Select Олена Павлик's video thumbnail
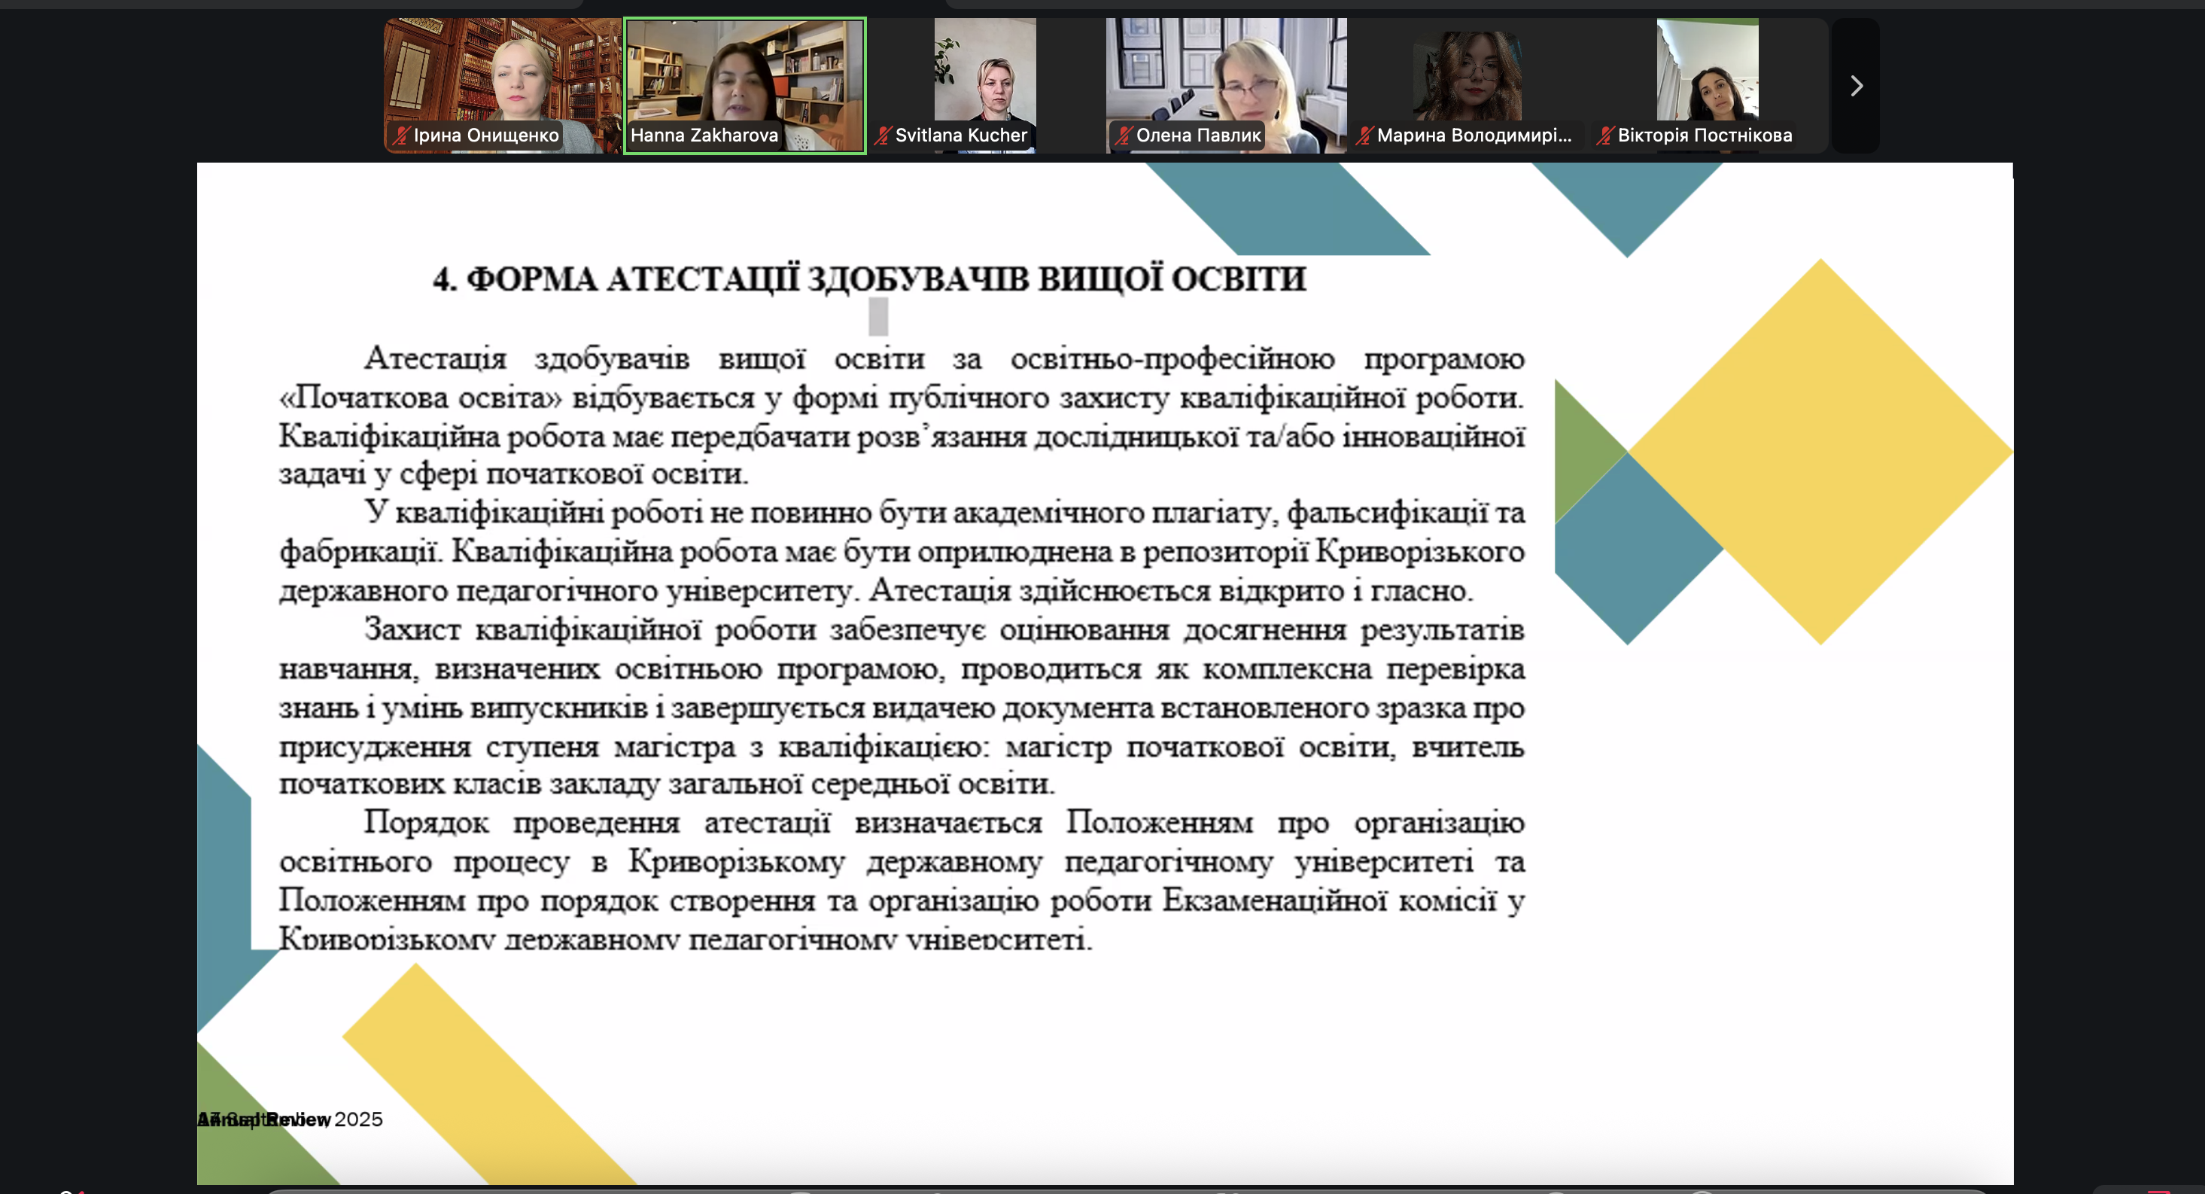The height and width of the screenshot is (1194, 2205). pyautogui.click(x=1226, y=77)
